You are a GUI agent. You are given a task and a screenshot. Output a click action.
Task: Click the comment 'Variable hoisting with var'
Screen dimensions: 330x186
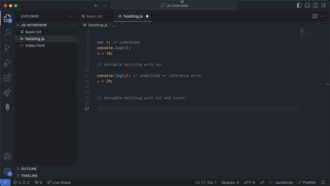click(129, 65)
